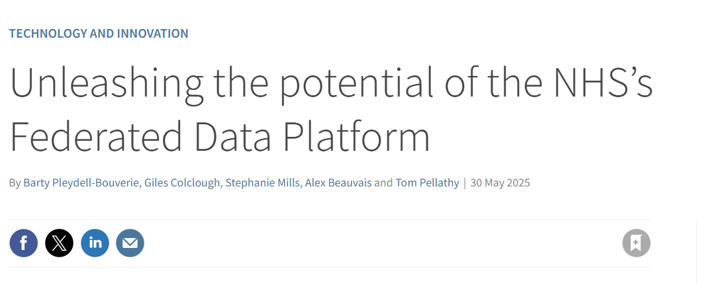
Task: Open the Technology and Innovation category
Action: click(99, 34)
